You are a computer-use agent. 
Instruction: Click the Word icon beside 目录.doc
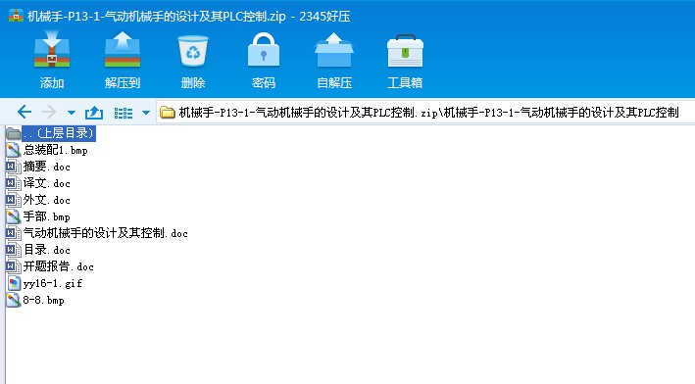[x=14, y=250]
